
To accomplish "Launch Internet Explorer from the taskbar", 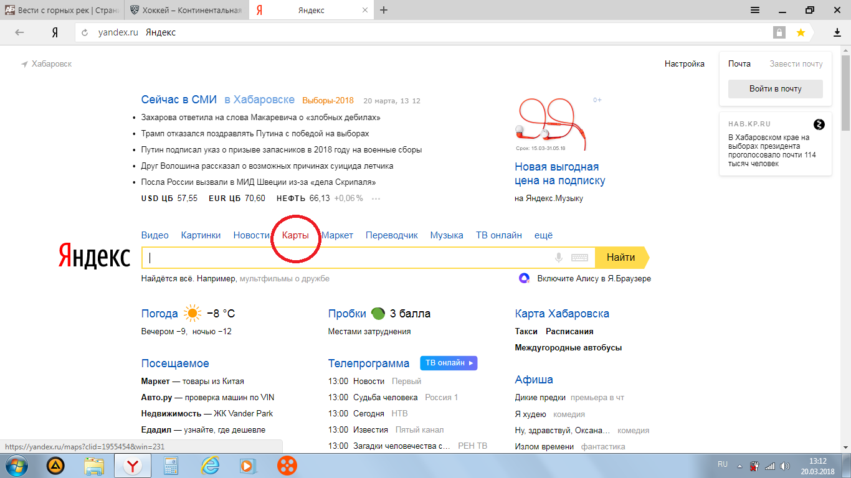I will click(x=210, y=466).
